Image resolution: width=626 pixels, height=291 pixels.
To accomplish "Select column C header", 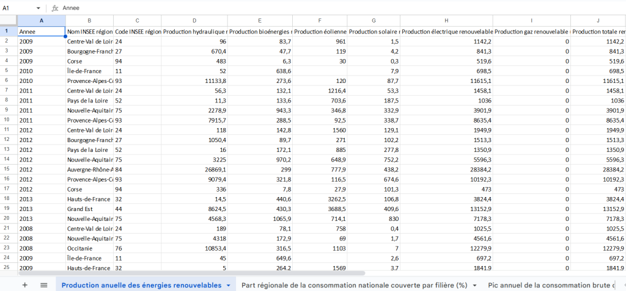I will (x=138, y=20).
